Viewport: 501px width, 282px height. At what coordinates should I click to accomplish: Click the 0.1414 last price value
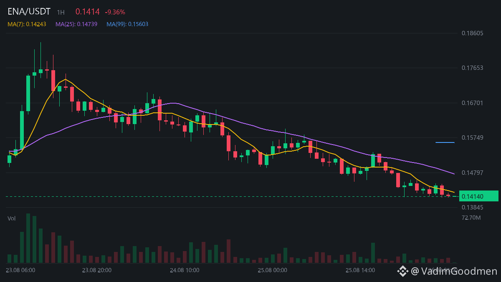point(88,12)
